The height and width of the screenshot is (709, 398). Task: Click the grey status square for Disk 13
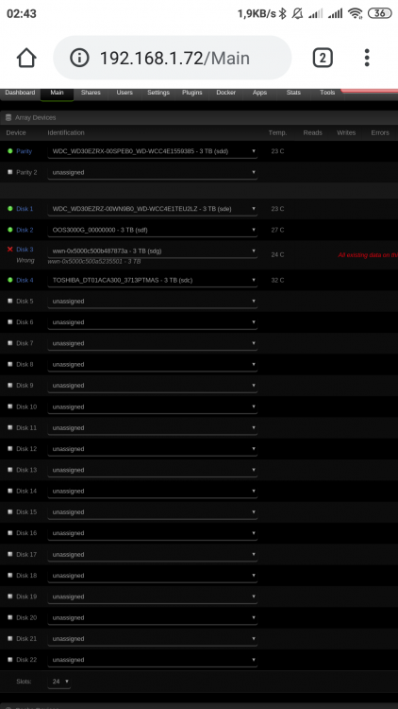[x=10, y=470]
